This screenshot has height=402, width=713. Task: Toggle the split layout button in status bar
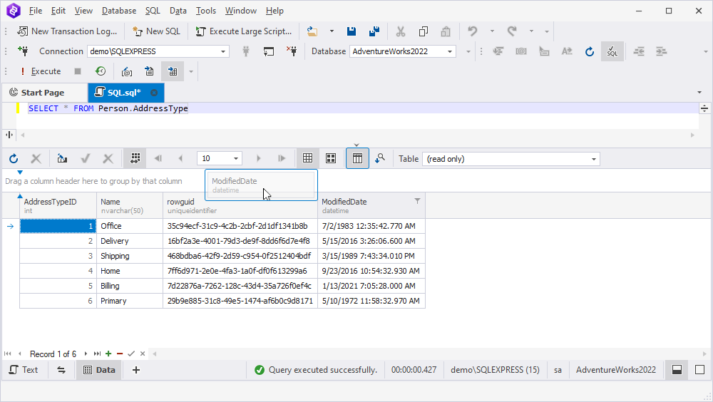tap(677, 370)
